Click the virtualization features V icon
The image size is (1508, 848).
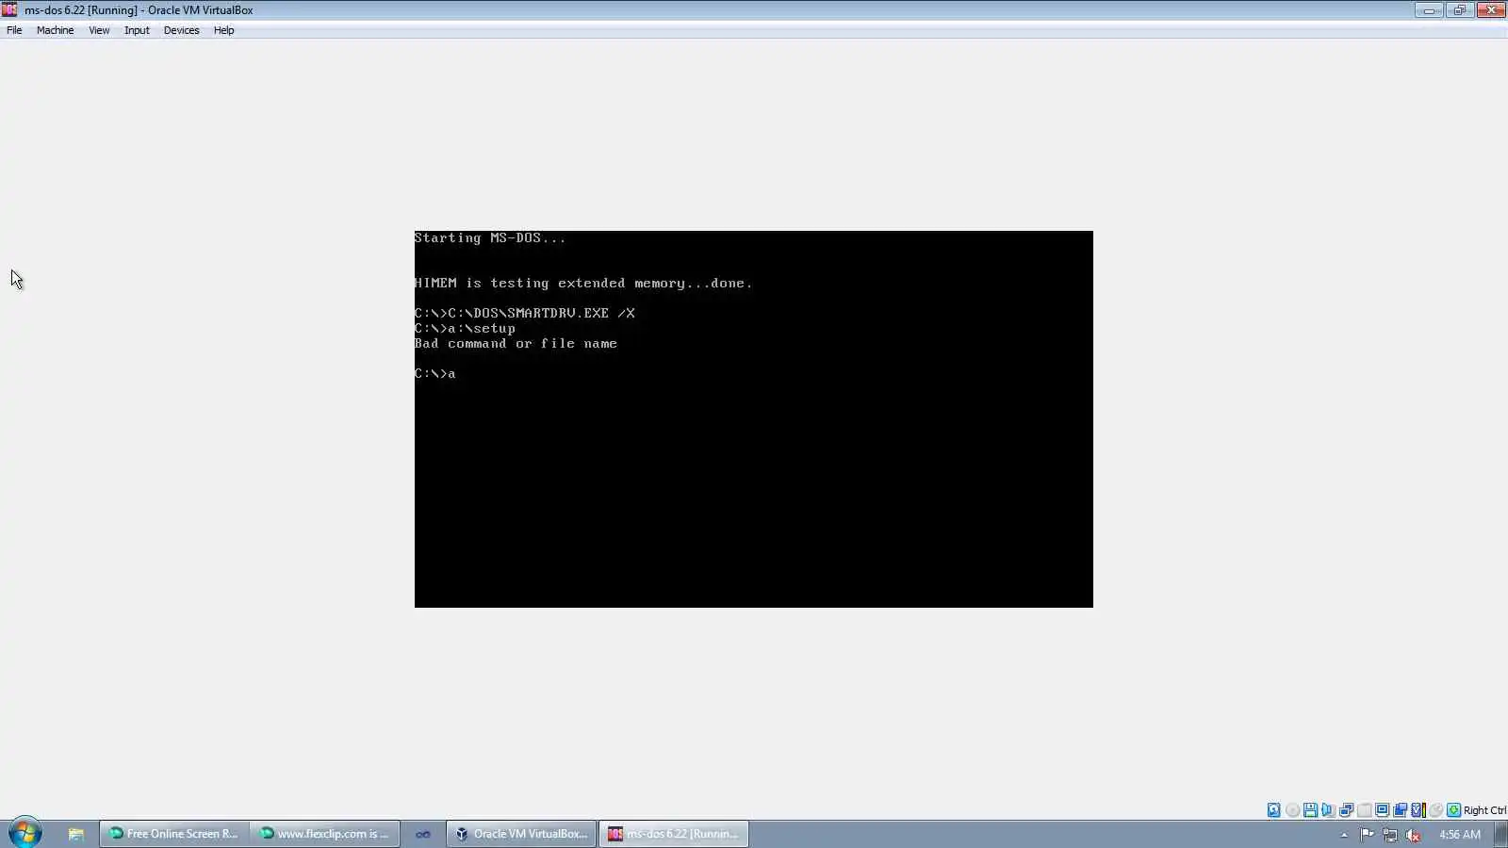1418,810
